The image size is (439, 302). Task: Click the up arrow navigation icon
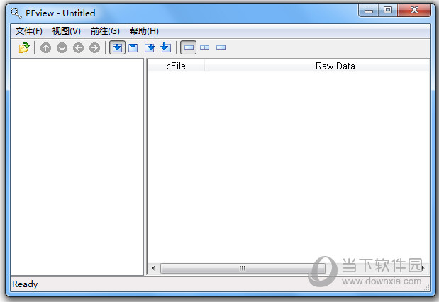point(45,47)
